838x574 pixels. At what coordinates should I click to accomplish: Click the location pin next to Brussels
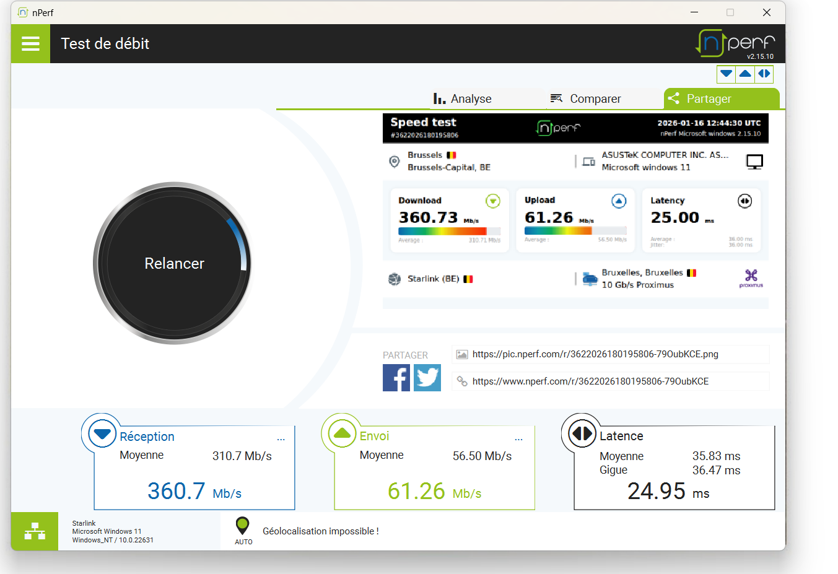(x=394, y=162)
